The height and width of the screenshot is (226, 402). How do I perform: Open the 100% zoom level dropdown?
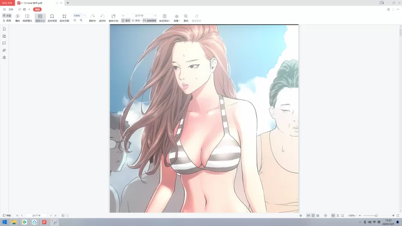coord(84,16)
